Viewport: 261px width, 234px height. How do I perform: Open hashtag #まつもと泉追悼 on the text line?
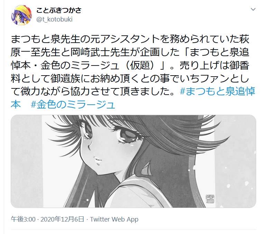(x=217, y=91)
